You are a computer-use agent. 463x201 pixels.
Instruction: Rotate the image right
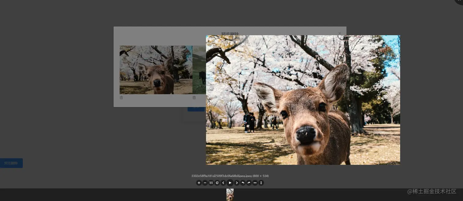(x=249, y=183)
